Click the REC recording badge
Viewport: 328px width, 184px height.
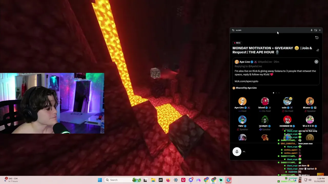pyautogui.click(x=237, y=43)
